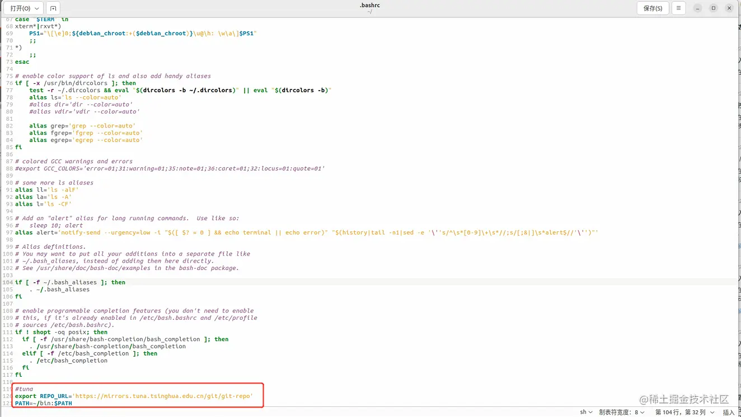The height and width of the screenshot is (417, 741).
Task: Click the '# ~/.bash_aliases, instead of adding' comment line
Action: (x=114, y=261)
